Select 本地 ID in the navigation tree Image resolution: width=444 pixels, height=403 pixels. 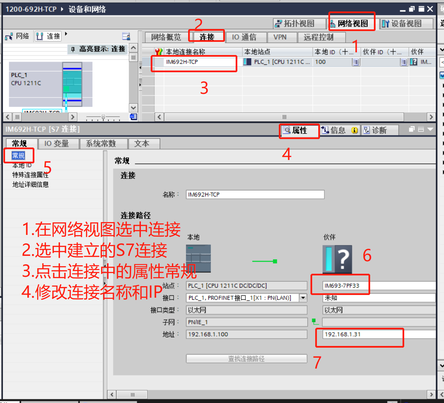click(22, 165)
